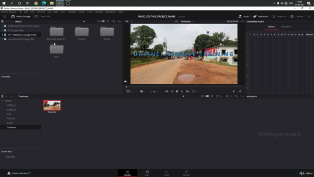The width and height of the screenshot is (314, 177).
Task: Jump to last frame in viewer
Action: (187, 91)
